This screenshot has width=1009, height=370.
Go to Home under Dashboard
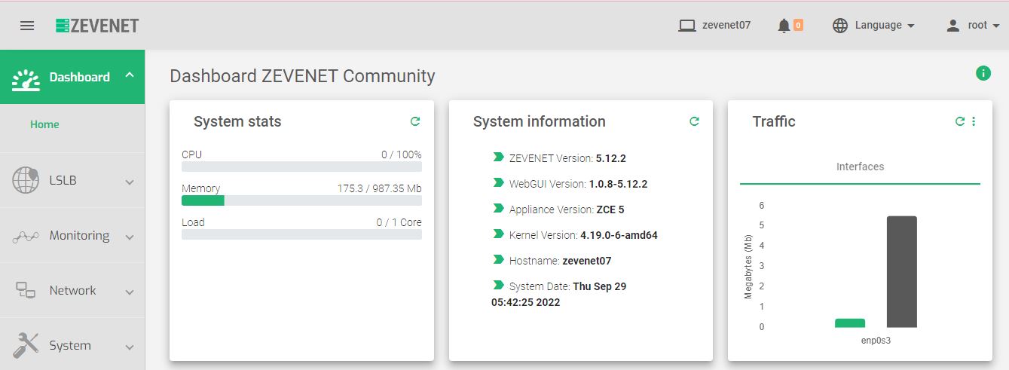coord(44,124)
